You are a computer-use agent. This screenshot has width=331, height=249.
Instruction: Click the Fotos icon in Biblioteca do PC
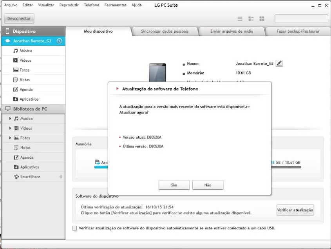point(16,138)
